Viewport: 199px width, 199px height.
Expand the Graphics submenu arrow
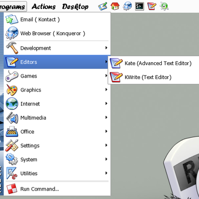tap(106, 90)
